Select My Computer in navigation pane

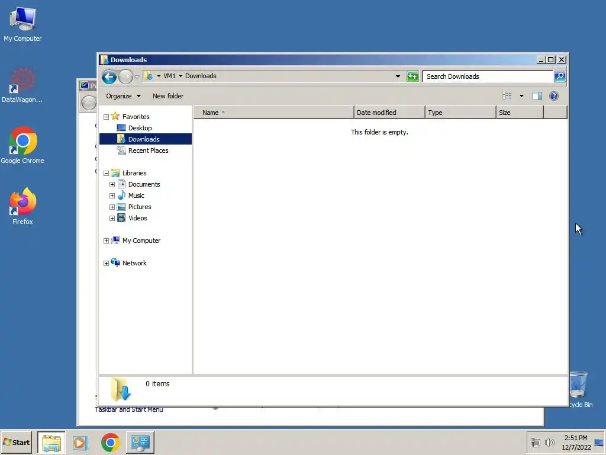coord(141,241)
